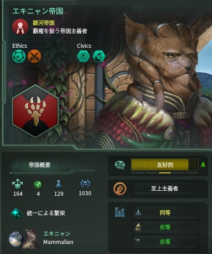Click the fleet power 同等 comparison row
The image size is (212, 254).
click(165, 213)
